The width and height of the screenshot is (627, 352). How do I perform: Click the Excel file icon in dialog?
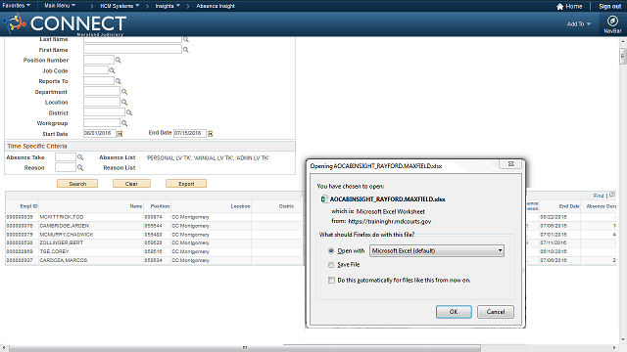[x=324, y=198]
